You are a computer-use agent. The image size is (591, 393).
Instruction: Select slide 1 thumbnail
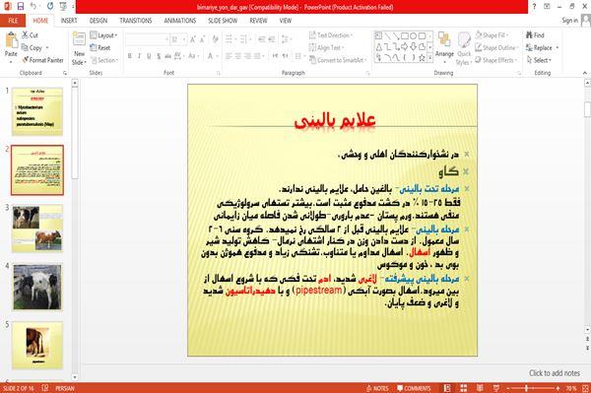pos(37,111)
